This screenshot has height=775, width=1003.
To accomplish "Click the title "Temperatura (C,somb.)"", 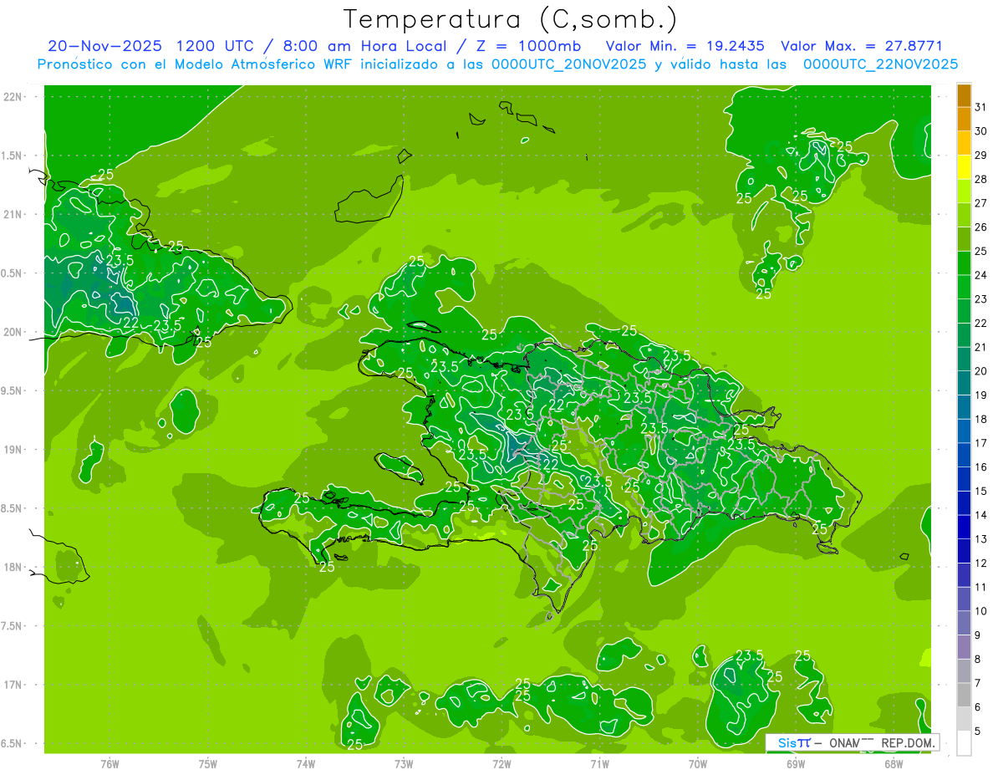I will coord(511,19).
